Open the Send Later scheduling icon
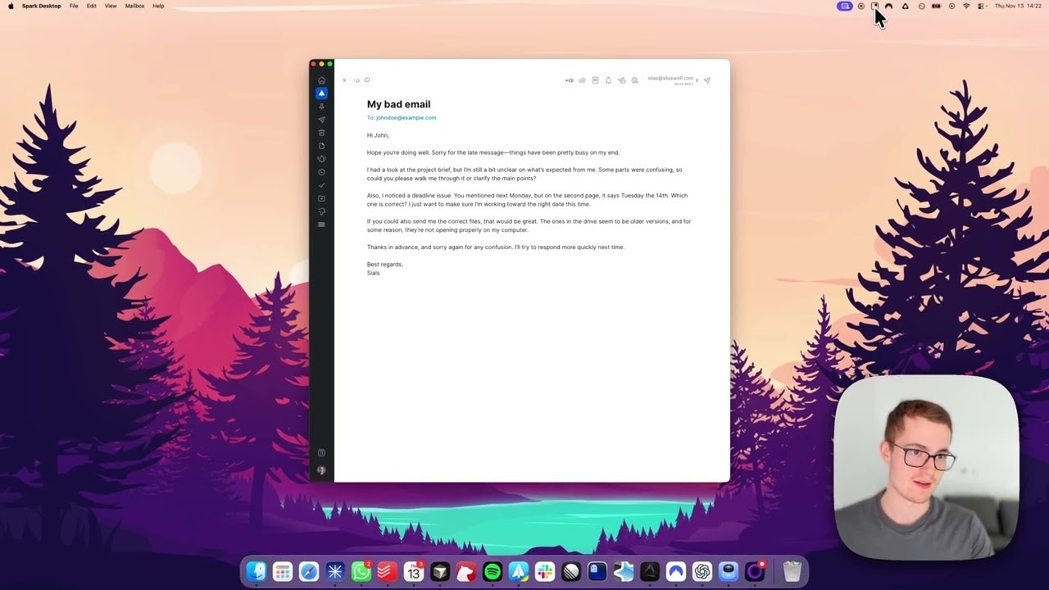This screenshot has height=590, width=1049. (621, 80)
